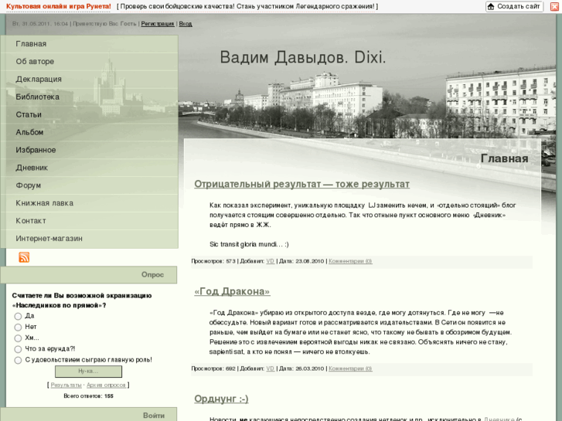Image resolution: width=562 pixels, height=421 pixels.
Task: Open the 'Библиотека' menu item
Action: 38,97
